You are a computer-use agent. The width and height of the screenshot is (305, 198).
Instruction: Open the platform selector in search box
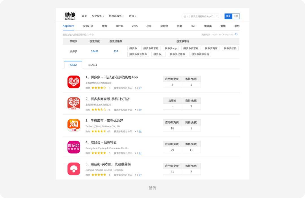coord(186,16)
